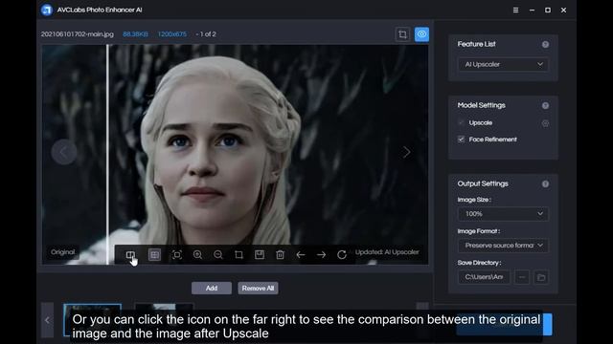613x344 pixels.
Task: Toggle the Face Refinement checkbox
Action: [x=462, y=140]
